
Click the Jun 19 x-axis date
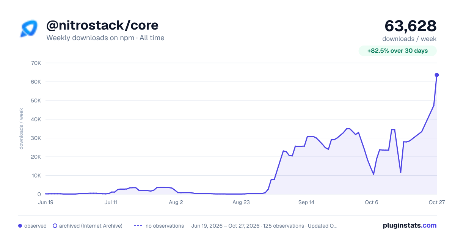click(x=45, y=203)
